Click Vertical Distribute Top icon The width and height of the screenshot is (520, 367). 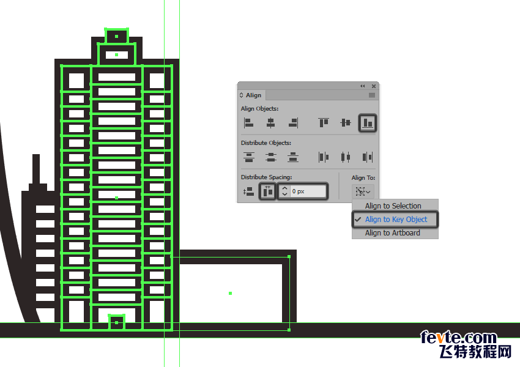(x=249, y=157)
